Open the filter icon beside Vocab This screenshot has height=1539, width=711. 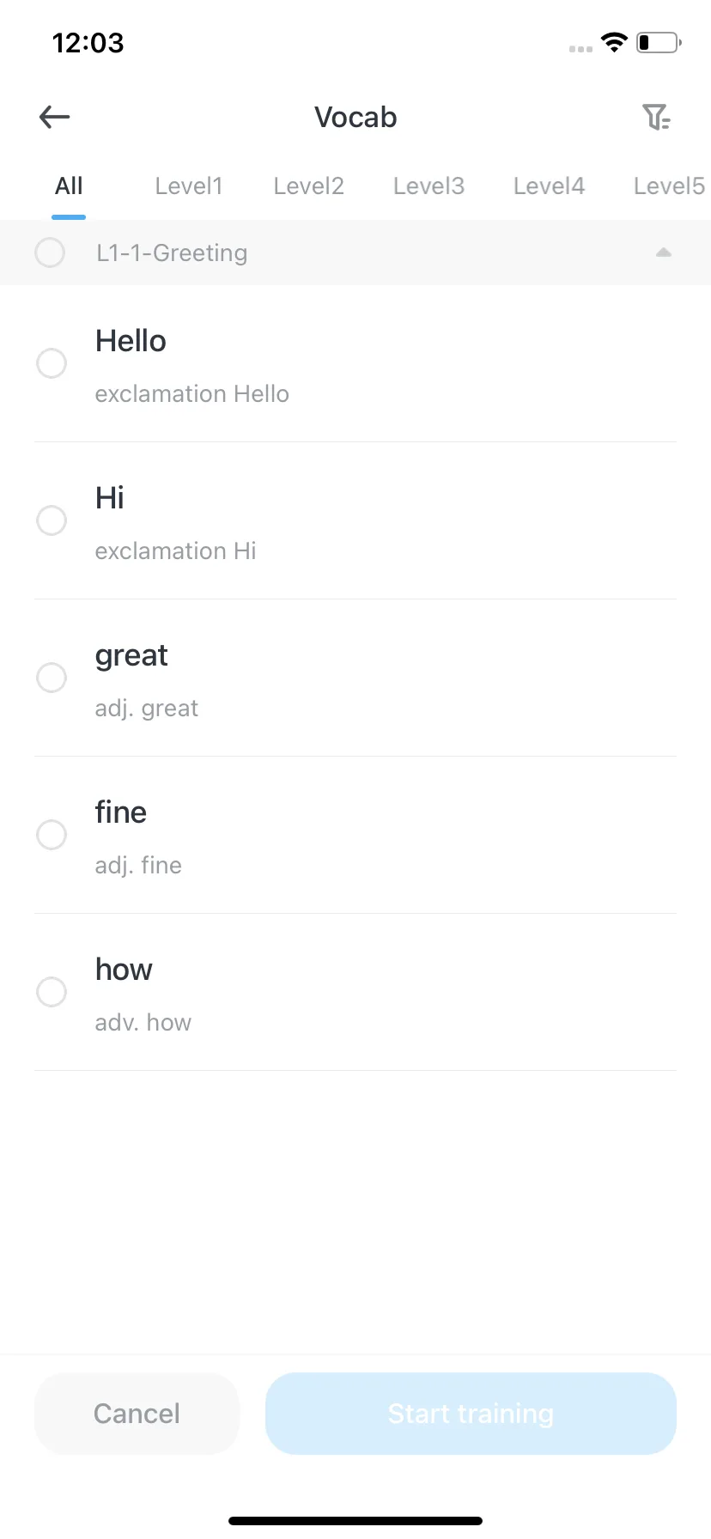tap(656, 117)
